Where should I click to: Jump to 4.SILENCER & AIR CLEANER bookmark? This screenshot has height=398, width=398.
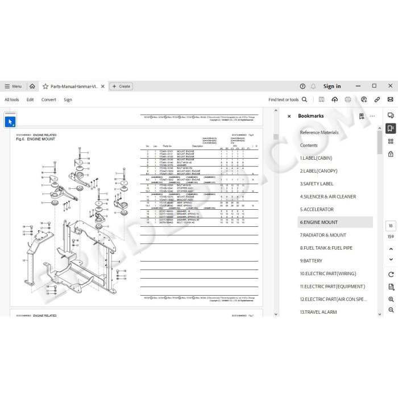point(327,197)
